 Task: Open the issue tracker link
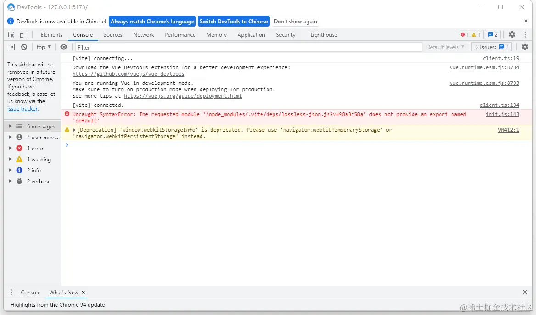pyautogui.click(x=22, y=109)
